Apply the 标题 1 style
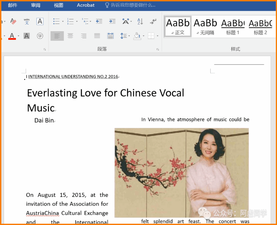Image resolution: width=277 pixels, height=225 pixels. [233, 27]
